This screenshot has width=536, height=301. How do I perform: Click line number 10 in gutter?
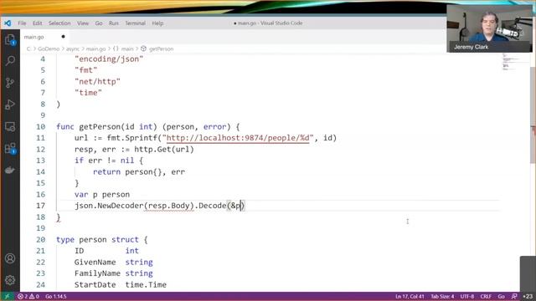41,126
